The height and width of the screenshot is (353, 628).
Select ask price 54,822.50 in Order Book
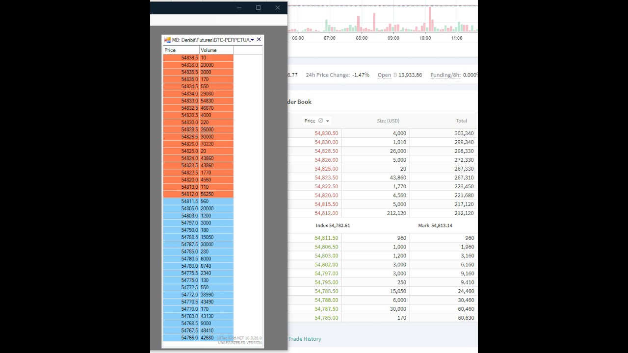click(x=326, y=186)
